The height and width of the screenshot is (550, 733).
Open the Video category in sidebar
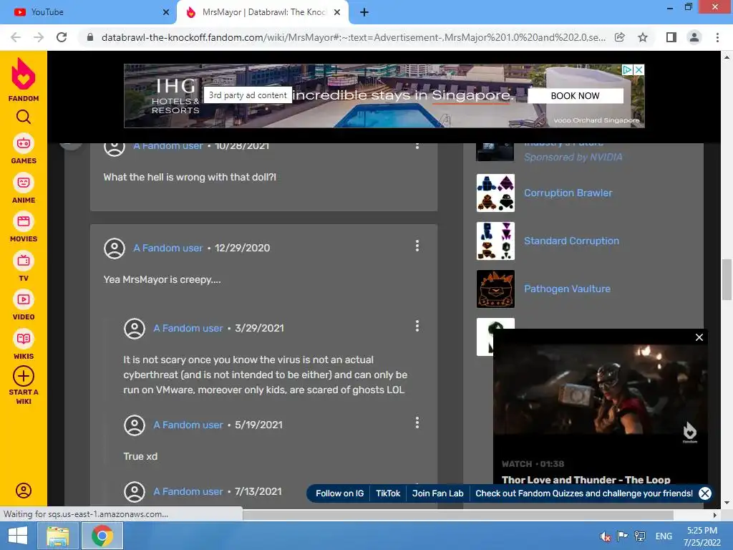coord(24,305)
